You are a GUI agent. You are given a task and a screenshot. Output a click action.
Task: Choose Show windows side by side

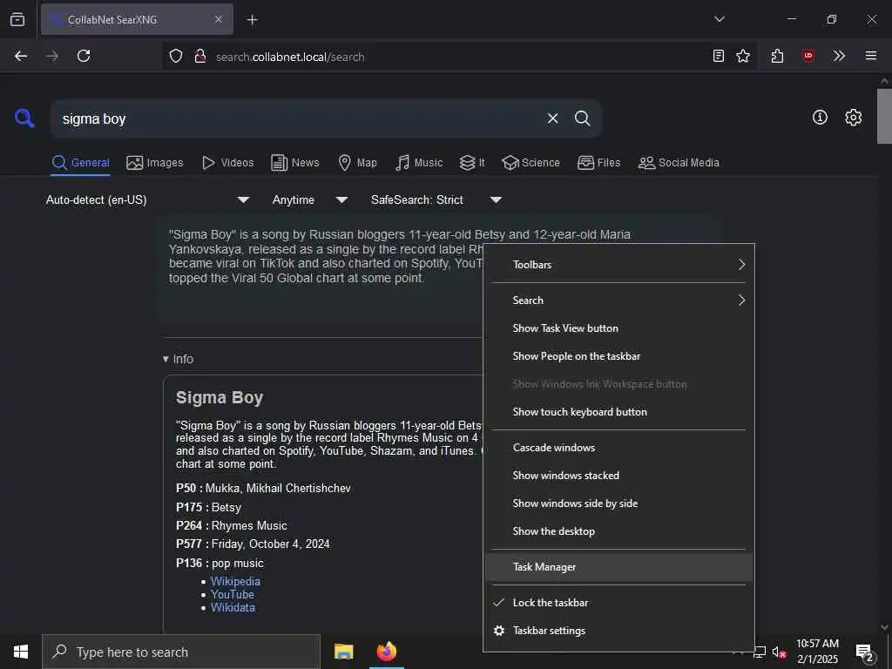pos(619,503)
